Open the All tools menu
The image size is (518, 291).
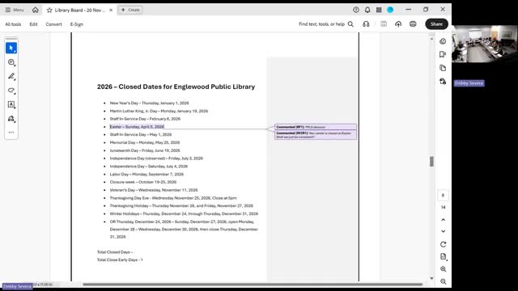tap(13, 24)
